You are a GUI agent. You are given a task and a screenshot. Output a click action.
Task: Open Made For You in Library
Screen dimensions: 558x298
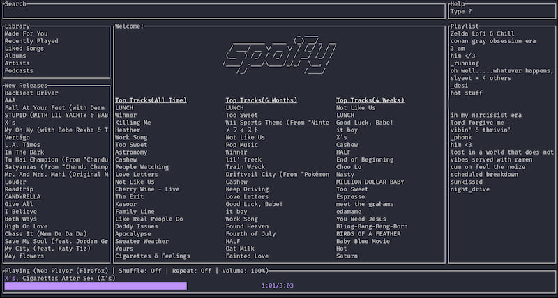26,33
